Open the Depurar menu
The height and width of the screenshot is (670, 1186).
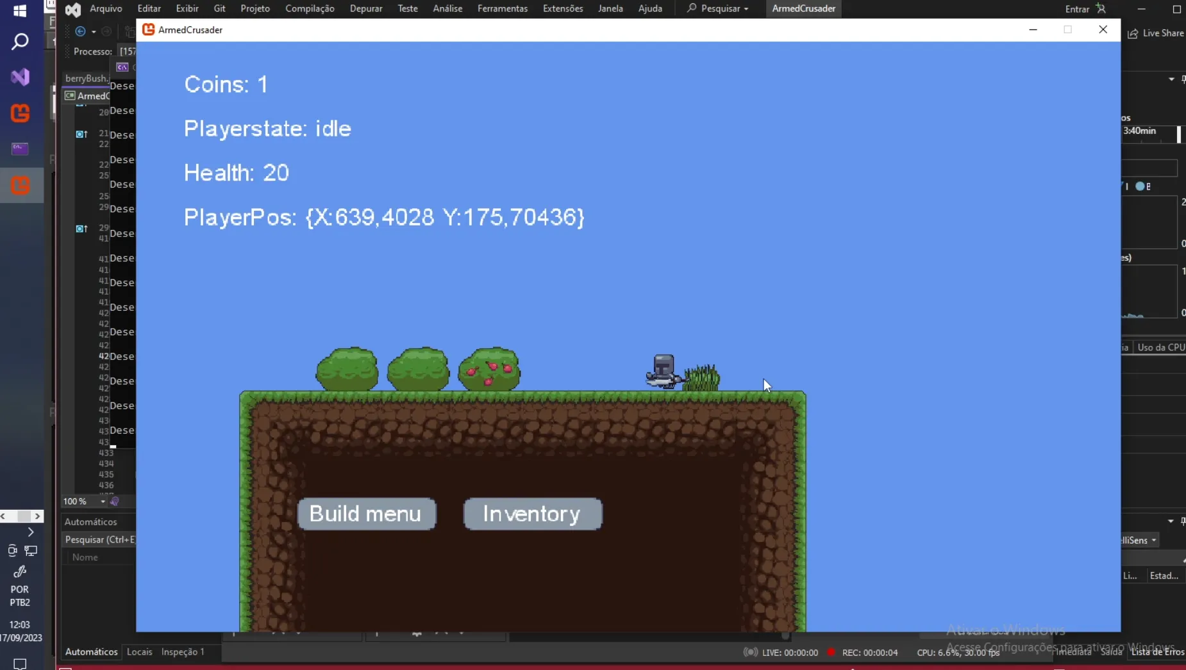(365, 8)
